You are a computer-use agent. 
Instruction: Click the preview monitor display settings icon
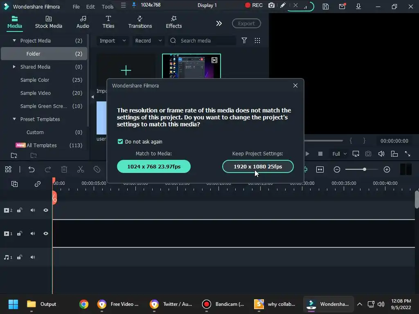click(x=356, y=154)
